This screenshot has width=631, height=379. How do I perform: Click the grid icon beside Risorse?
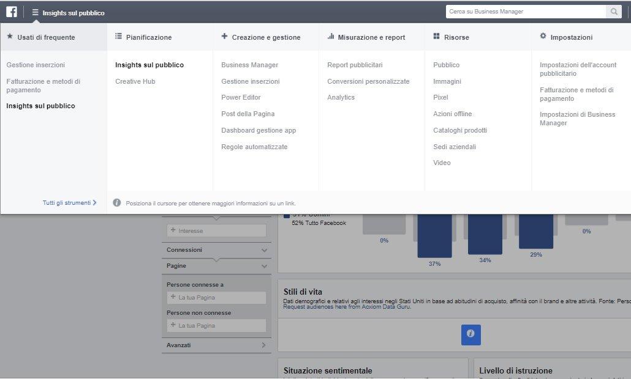[x=437, y=37]
